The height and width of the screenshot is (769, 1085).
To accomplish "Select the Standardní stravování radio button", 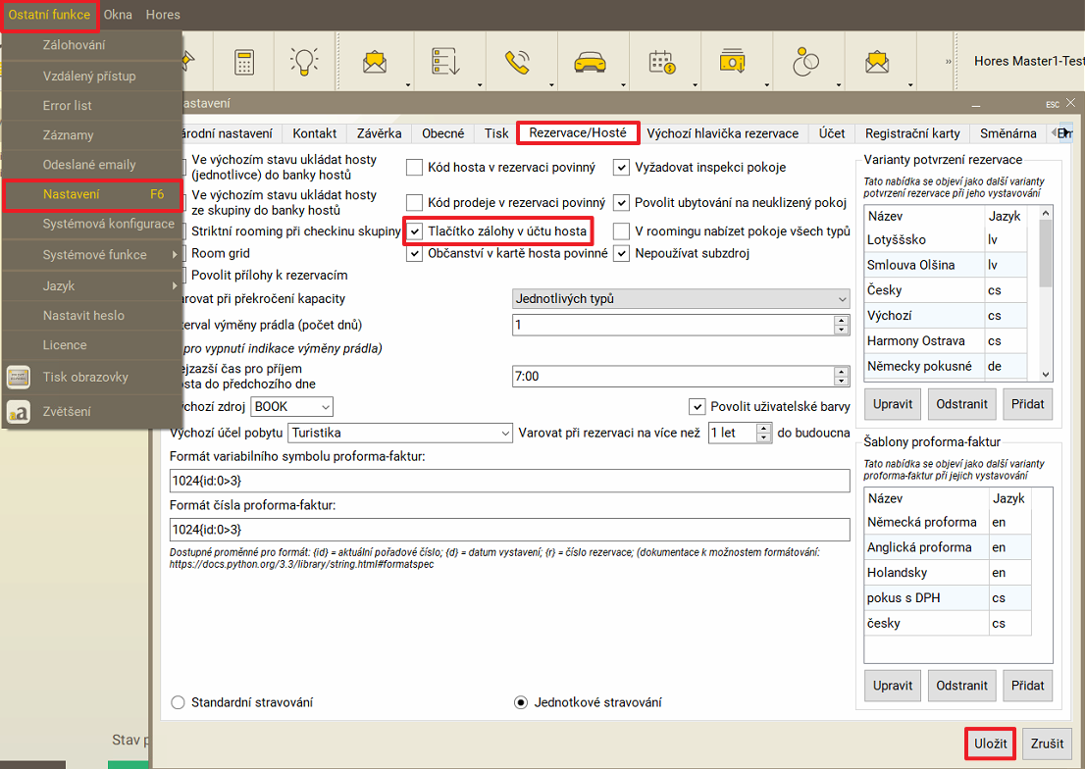I will tap(178, 702).
